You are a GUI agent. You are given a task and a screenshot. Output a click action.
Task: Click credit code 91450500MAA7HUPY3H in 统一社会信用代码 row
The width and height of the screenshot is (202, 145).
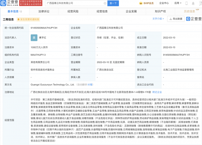(x=44, y=28)
